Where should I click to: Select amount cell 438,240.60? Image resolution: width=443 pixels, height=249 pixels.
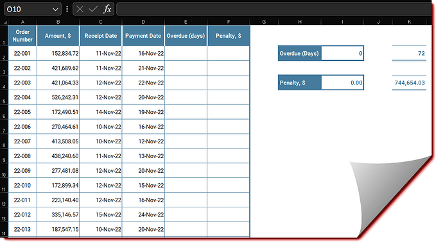pyautogui.click(x=58, y=156)
